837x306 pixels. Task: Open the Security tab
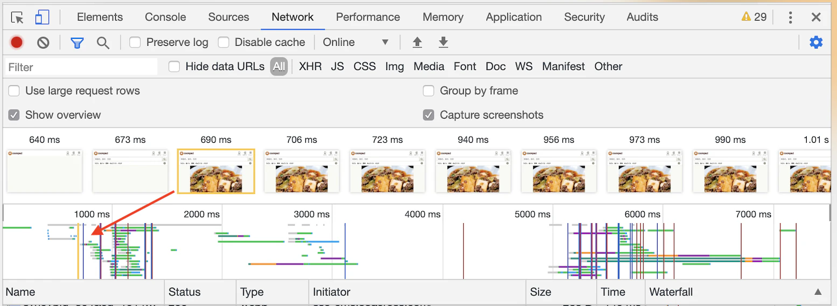(584, 17)
